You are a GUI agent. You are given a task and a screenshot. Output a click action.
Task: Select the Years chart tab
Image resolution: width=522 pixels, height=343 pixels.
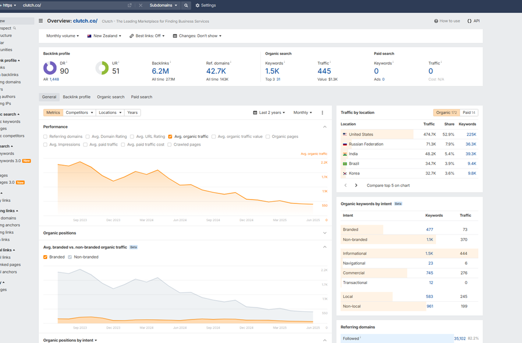pos(133,113)
